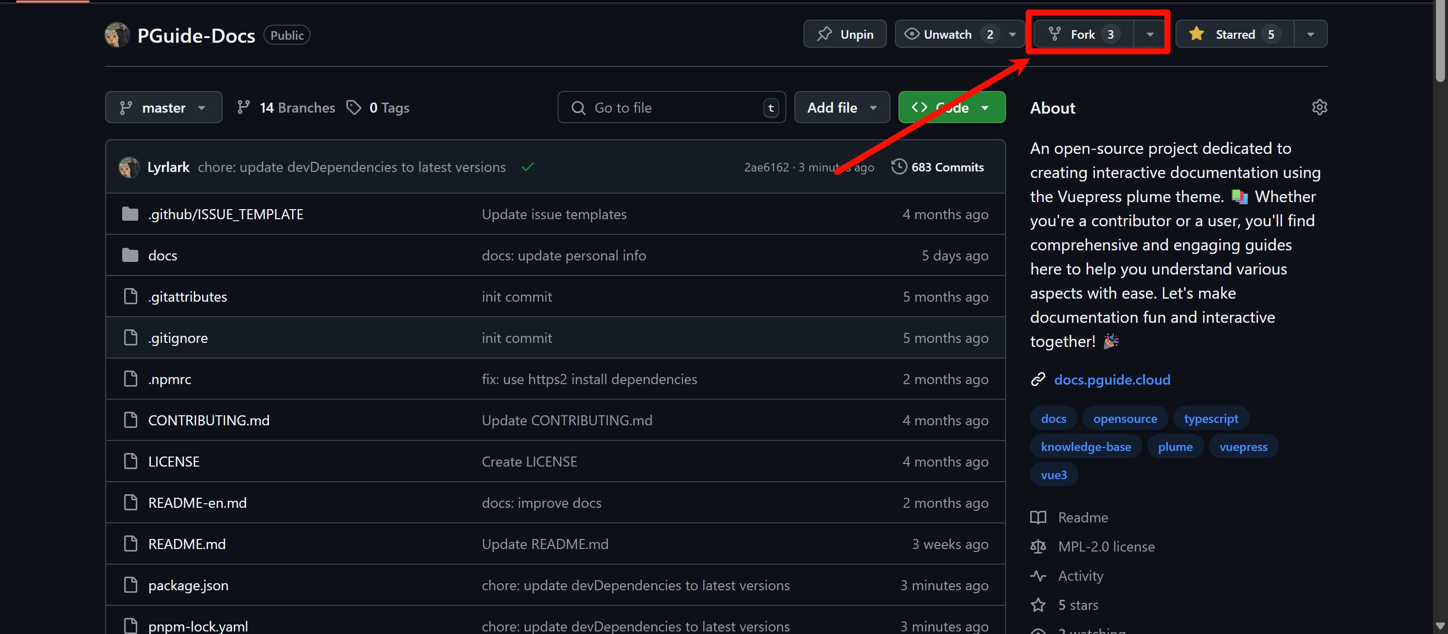Open the repository Activity link

tap(1066, 576)
